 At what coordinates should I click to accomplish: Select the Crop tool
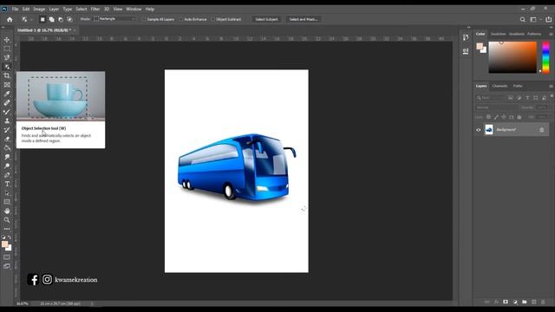pyautogui.click(x=7, y=75)
